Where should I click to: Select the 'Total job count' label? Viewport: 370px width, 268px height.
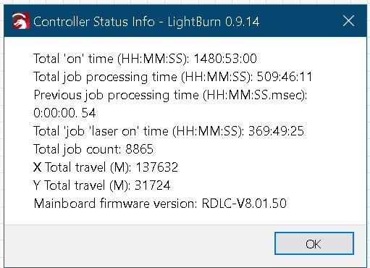[x=77, y=149]
